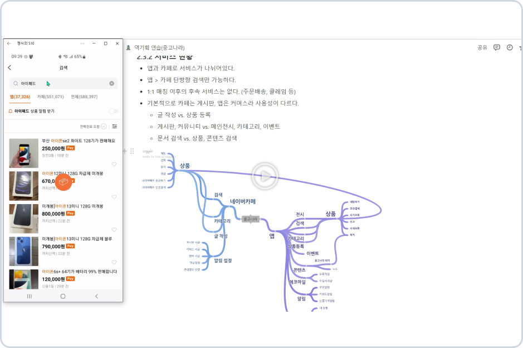Add a block with the plus icon

[125, 151]
